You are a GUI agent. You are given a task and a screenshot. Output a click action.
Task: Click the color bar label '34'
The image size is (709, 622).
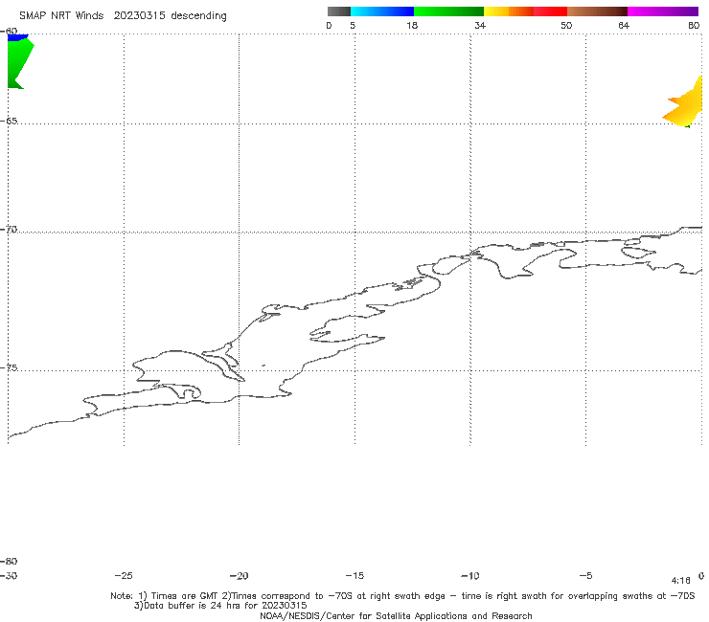[480, 25]
